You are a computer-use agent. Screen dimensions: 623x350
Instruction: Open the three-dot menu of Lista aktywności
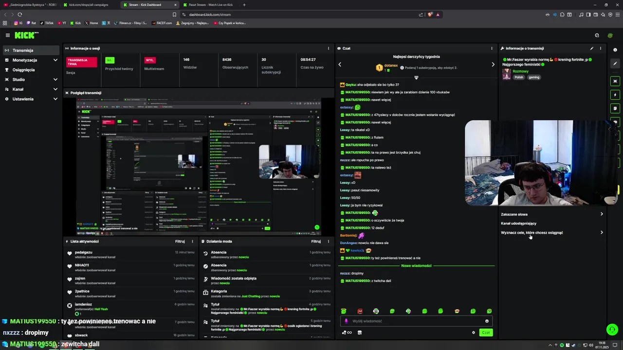coord(192,241)
